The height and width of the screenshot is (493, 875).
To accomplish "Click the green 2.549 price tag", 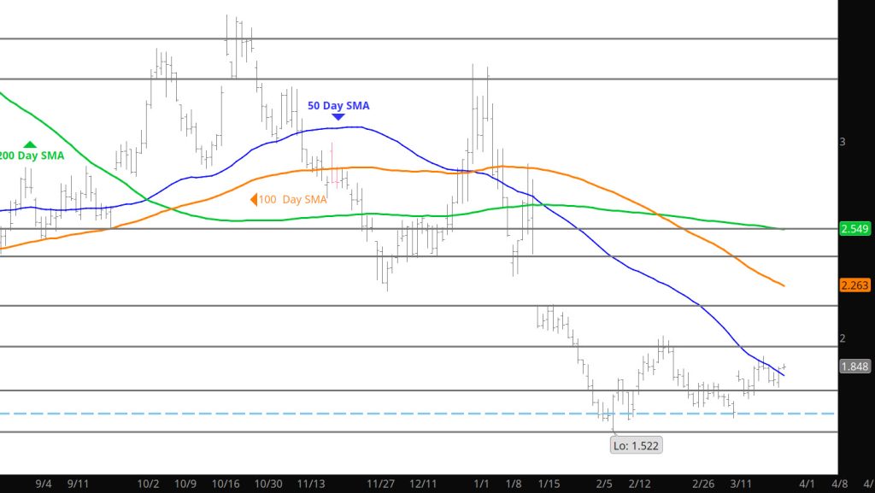I will 854,229.
